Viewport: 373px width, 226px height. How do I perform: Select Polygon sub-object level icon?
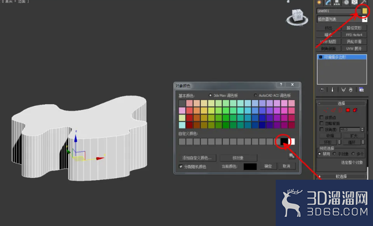[x=348, y=110]
